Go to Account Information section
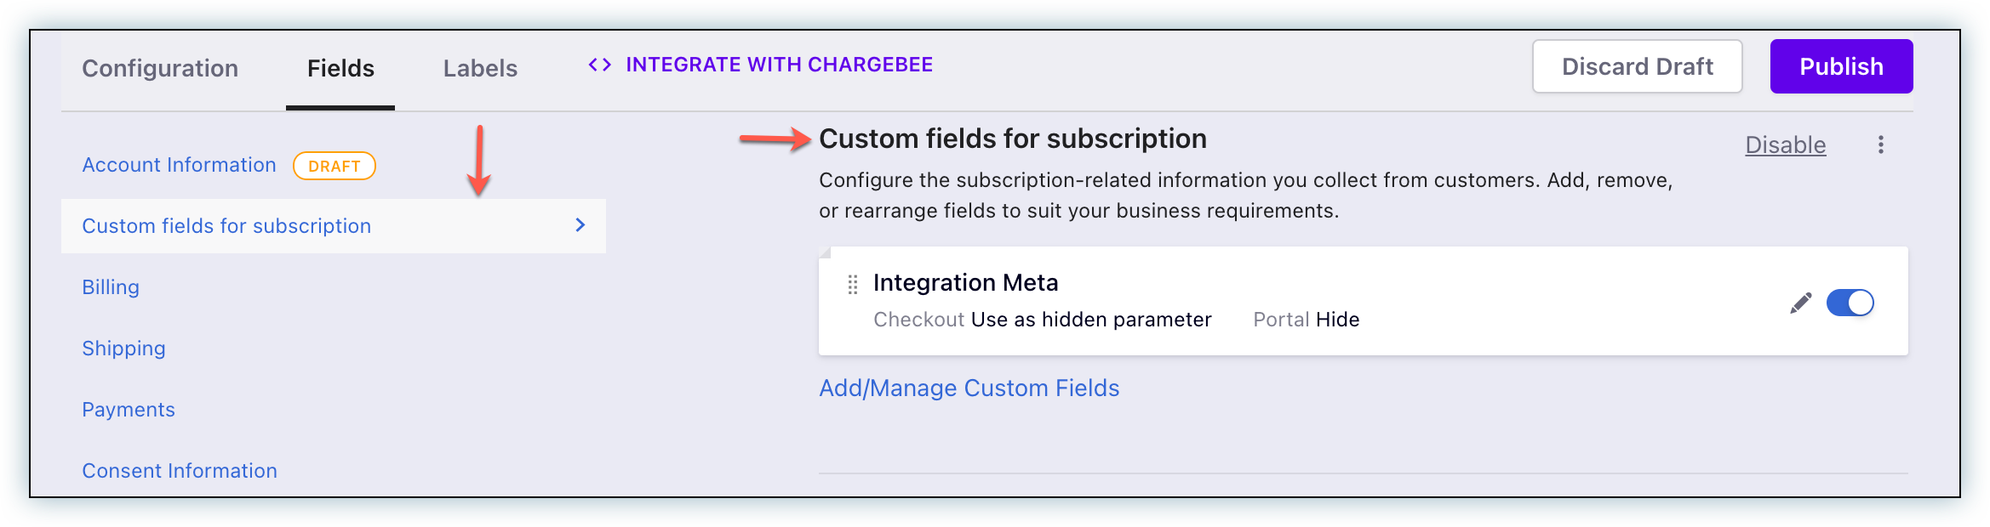Viewport: 1990px width, 527px height. pyautogui.click(x=179, y=165)
